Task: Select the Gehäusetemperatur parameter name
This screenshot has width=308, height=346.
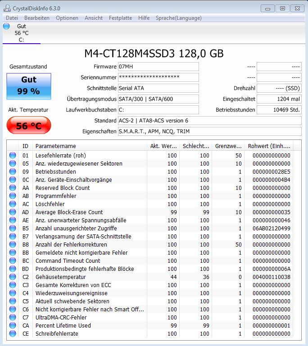Action: tap(60, 277)
